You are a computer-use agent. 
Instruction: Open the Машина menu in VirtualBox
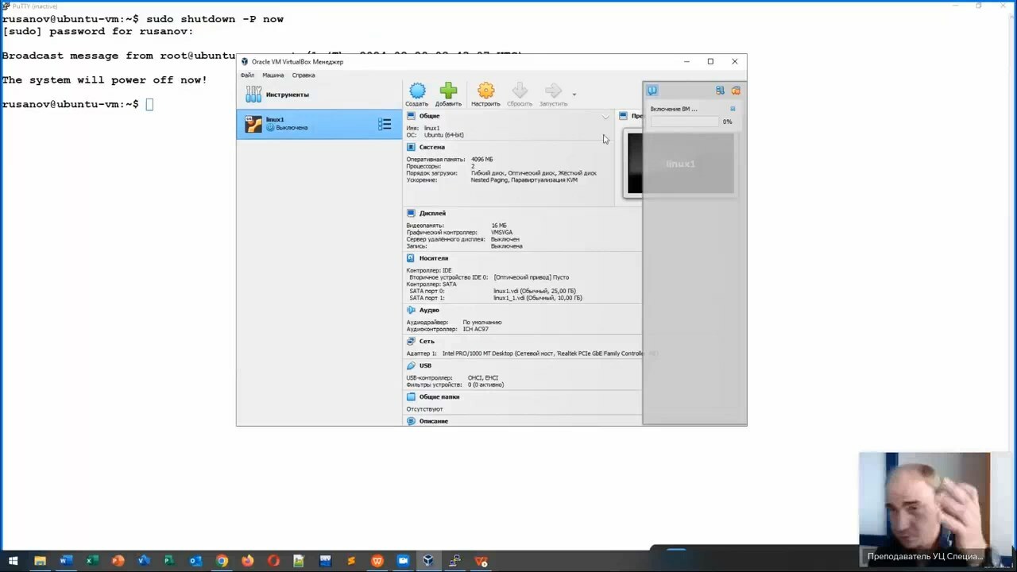pos(273,75)
